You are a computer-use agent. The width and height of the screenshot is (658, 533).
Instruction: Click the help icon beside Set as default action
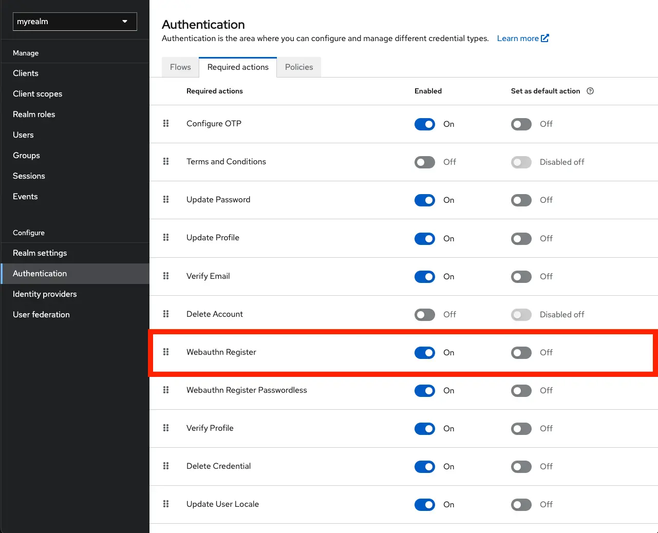[x=590, y=91]
